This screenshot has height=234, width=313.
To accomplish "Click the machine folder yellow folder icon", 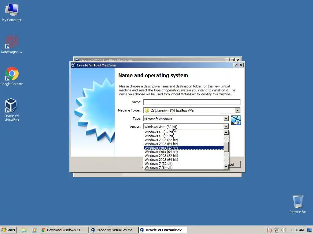I will click(x=147, y=110).
